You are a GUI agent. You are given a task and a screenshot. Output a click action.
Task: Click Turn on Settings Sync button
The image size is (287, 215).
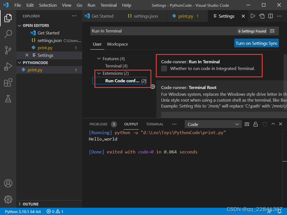(256, 43)
